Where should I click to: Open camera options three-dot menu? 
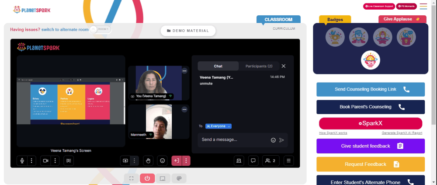click(x=55, y=161)
